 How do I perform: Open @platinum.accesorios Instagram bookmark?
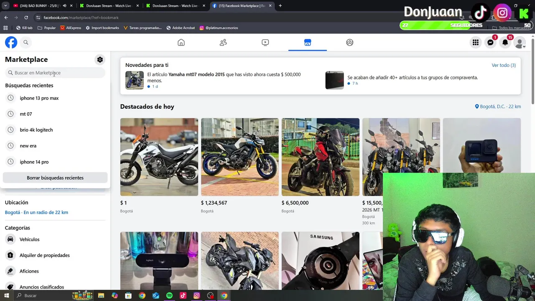[219, 28]
